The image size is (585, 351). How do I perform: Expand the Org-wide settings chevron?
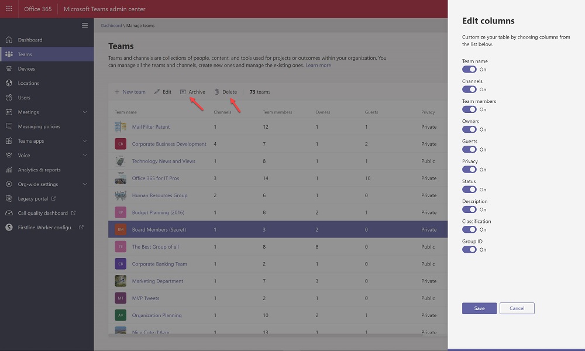coord(85,184)
